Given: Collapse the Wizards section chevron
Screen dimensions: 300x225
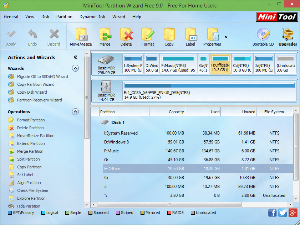Looking at the screenshot, I should (x=75, y=68).
